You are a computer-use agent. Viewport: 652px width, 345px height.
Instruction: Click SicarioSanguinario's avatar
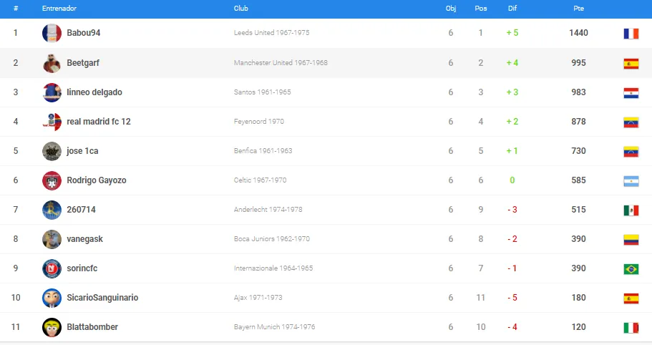(52, 298)
